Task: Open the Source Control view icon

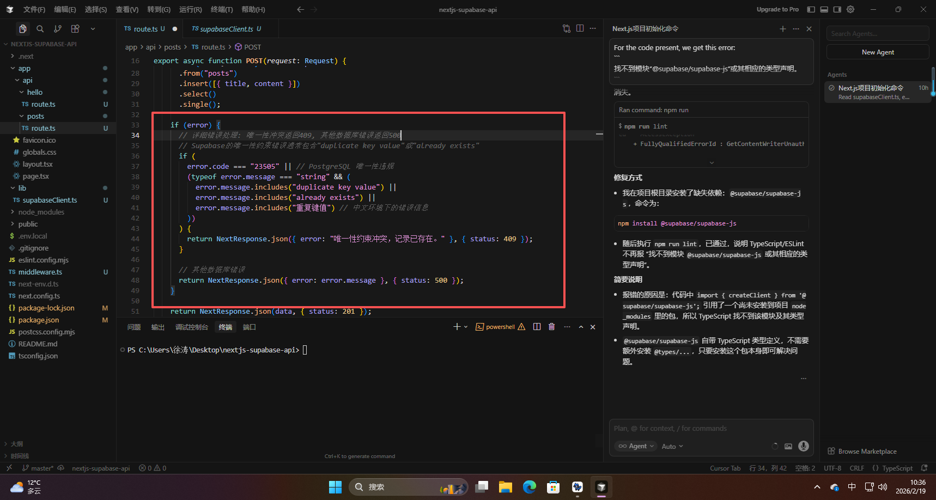Action: point(58,29)
